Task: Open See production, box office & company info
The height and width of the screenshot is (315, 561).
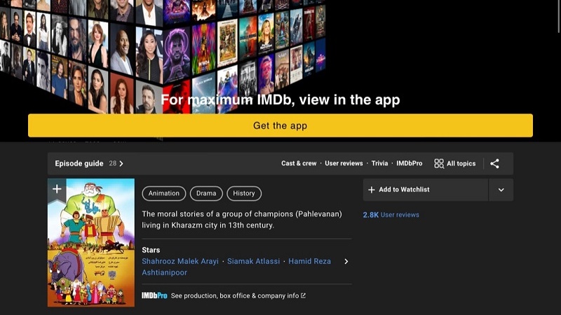Action: coord(235,295)
